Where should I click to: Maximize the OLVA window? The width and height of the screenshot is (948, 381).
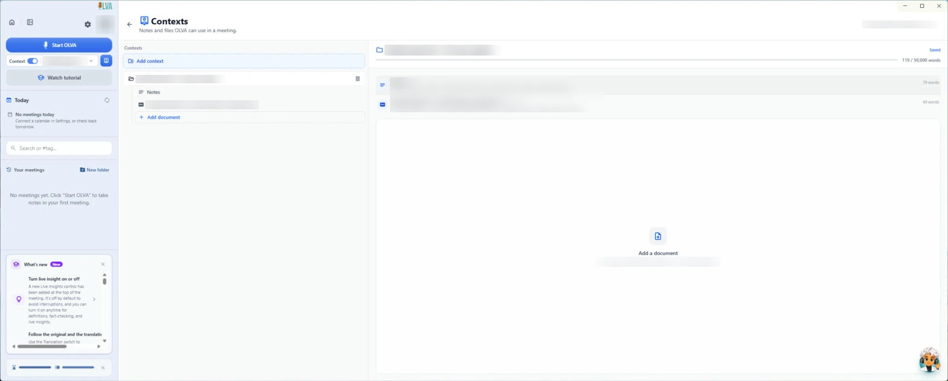point(922,6)
